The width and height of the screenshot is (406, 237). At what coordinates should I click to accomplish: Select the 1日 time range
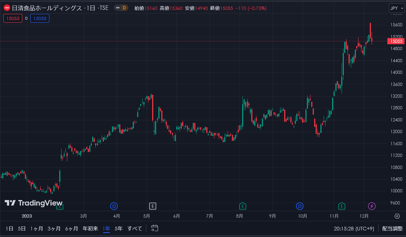pyautogui.click(x=10, y=229)
